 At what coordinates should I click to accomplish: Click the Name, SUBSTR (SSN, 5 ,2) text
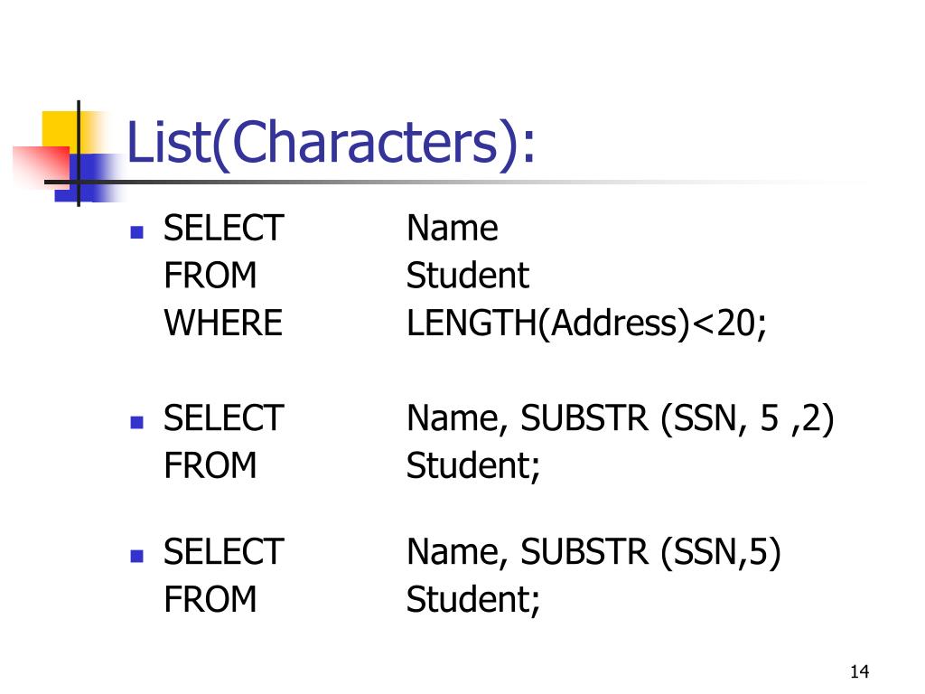pos(620,419)
